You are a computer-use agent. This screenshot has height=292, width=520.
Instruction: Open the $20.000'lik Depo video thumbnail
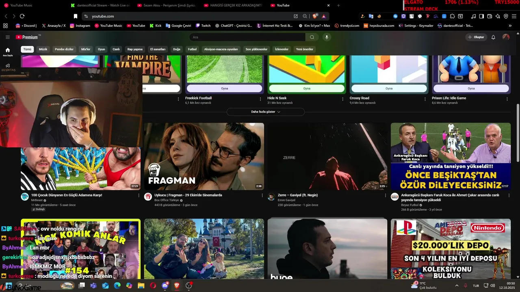pyautogui.click(x=451, y=249)
